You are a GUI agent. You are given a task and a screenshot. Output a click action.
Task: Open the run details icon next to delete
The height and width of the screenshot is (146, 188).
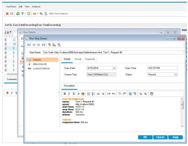pos(12,13)
